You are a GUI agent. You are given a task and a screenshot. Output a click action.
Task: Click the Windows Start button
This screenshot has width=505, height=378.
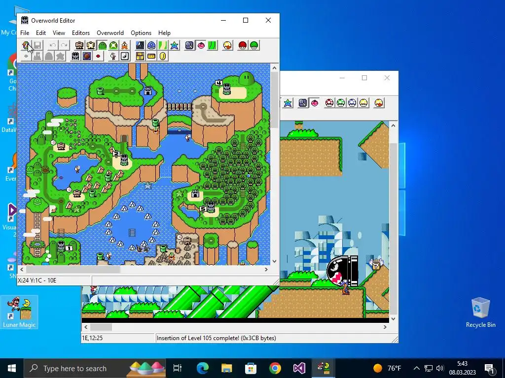click(x=12, y=368)
